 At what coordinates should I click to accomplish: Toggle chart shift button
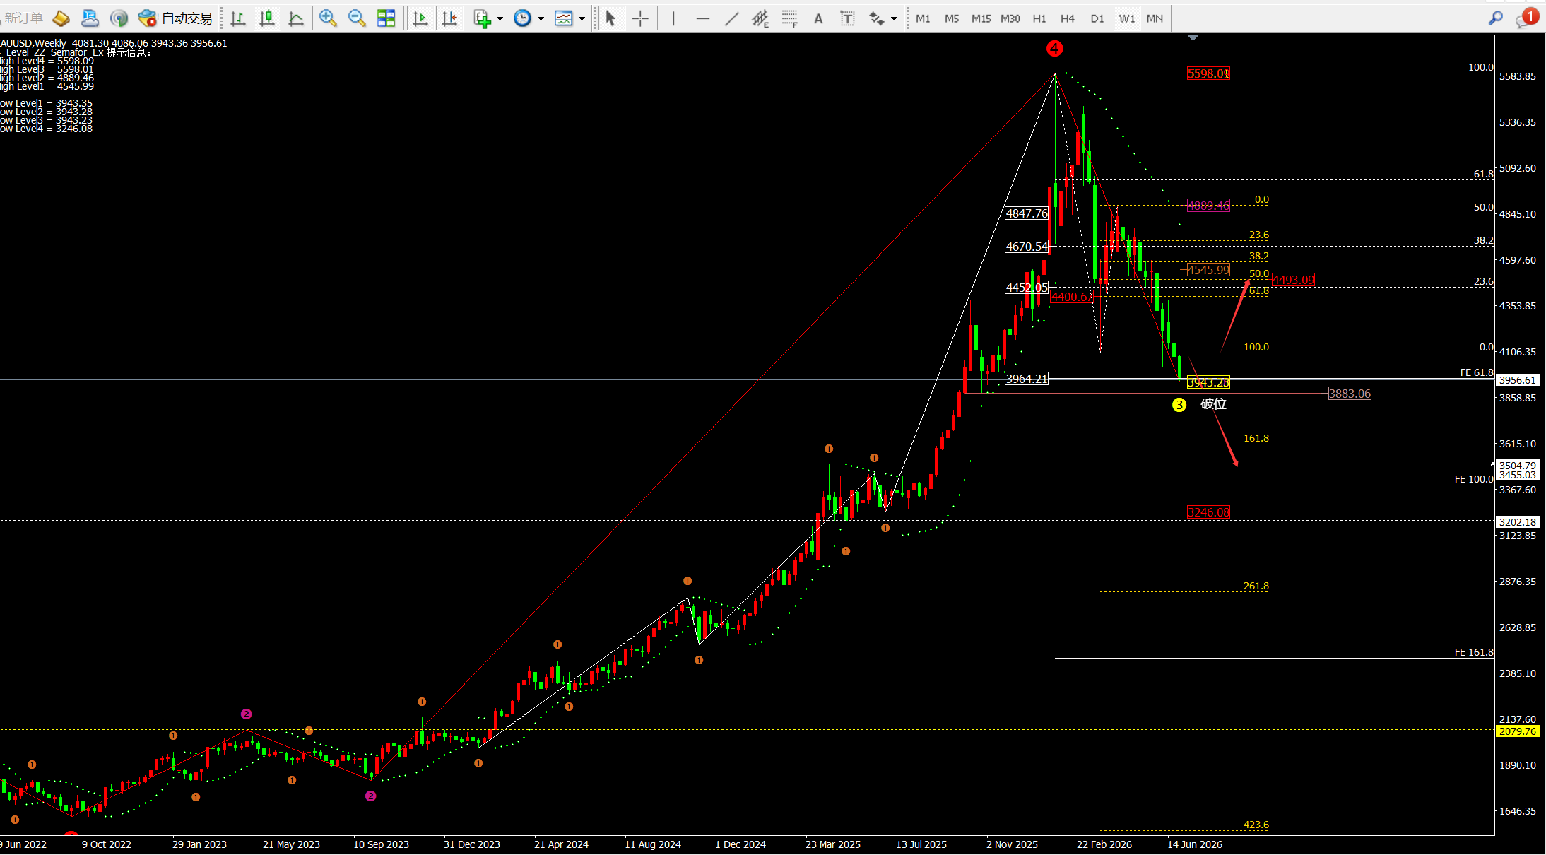pos(449,18)
